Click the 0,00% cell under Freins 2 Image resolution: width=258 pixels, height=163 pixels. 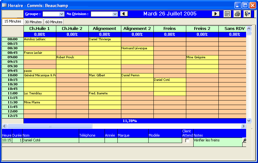[x=202, y=34]
